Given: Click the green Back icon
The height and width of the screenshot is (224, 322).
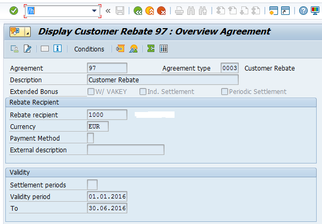Looking at the screenshot, I should pyautogui.click(x=138, y=11).
